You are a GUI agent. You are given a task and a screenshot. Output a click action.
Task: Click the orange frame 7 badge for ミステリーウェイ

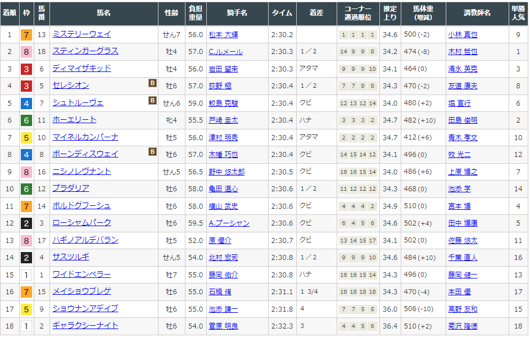(x=26, y=35)
